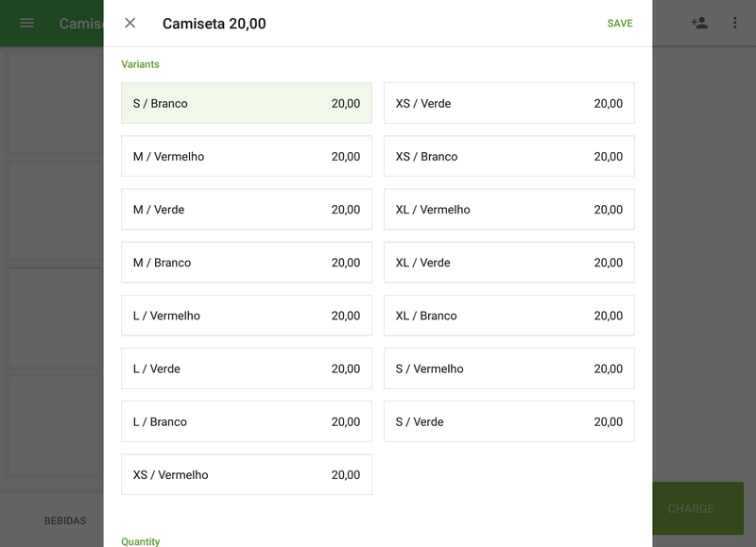Save the Camiseta selection
Screen dimensions: 756x547
(x=620, y=24)
